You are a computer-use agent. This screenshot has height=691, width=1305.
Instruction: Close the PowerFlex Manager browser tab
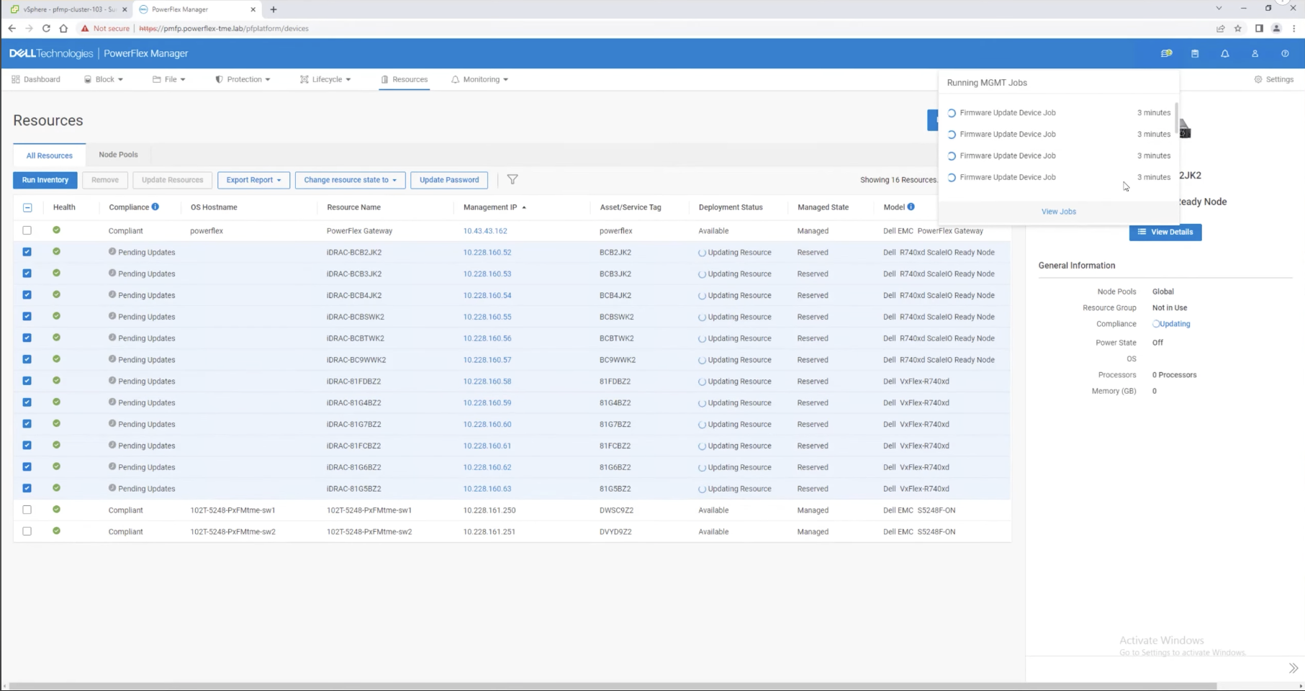253,9
